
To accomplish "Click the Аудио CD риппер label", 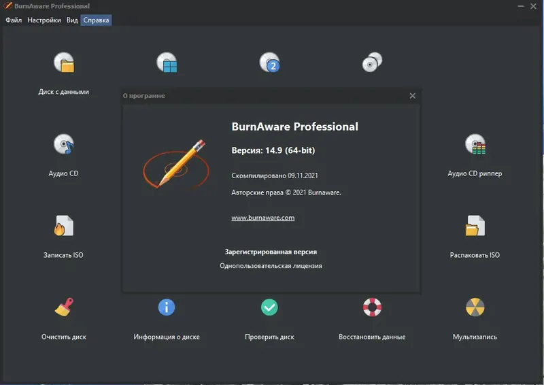I will click(475, 173).
